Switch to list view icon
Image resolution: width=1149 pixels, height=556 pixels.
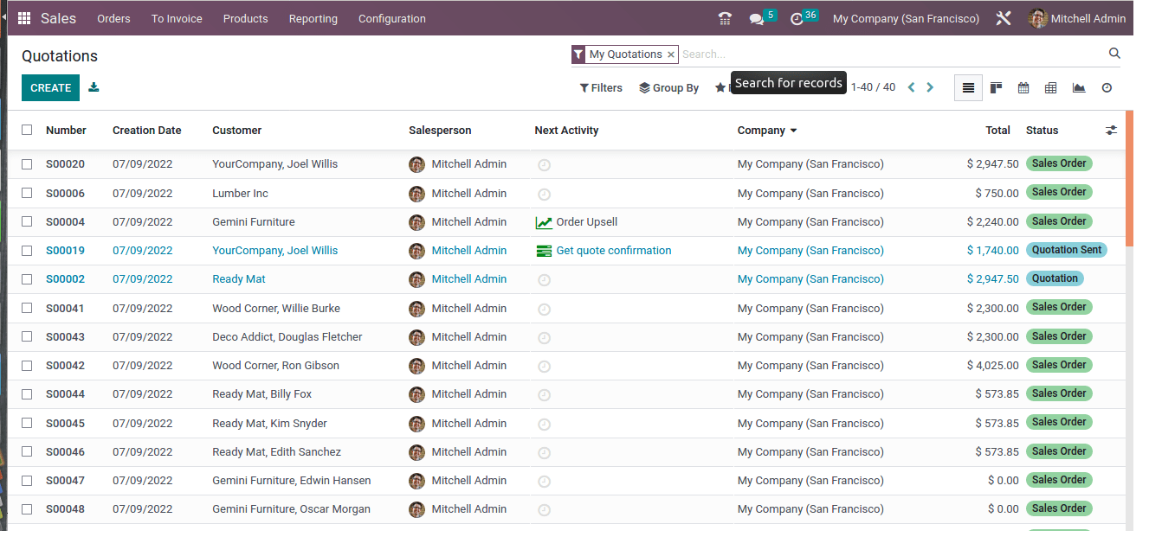(x=968, y=87)
